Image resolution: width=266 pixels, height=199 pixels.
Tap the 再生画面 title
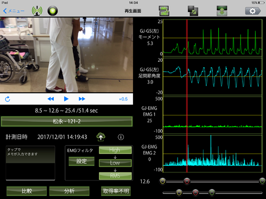tap(133, 11)
